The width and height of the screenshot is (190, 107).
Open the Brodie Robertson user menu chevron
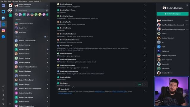pyautogui.click(x=47, y=6)
